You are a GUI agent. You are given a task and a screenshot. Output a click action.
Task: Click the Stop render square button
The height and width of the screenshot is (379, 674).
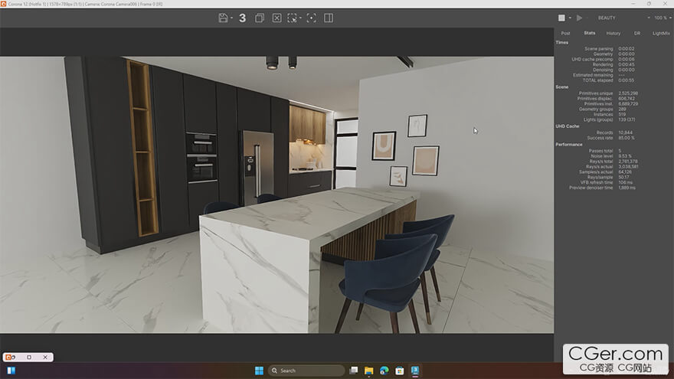coord(561,18)
